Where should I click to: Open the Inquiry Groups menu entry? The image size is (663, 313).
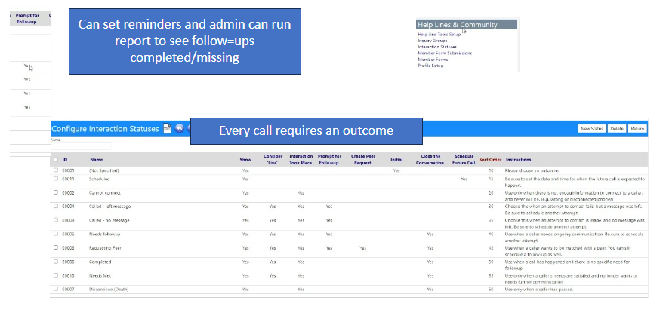click(432, 41)
